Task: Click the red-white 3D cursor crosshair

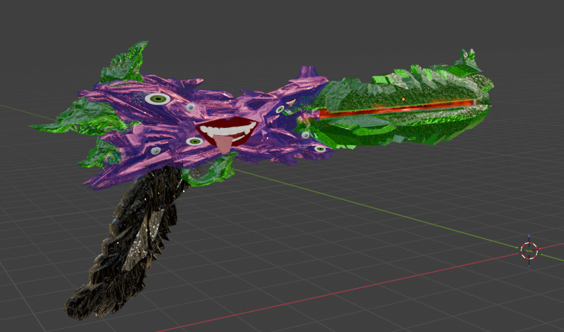Action: 529,250
